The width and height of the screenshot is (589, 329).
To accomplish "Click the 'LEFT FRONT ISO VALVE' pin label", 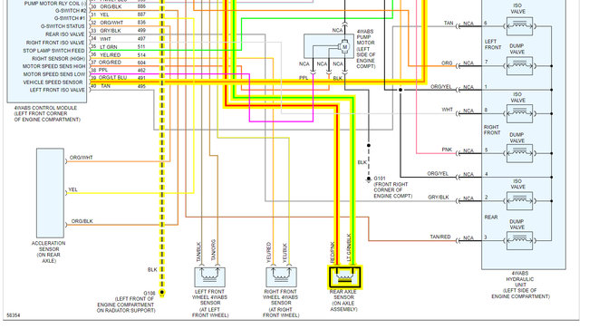I will click(x=57, y=90).
